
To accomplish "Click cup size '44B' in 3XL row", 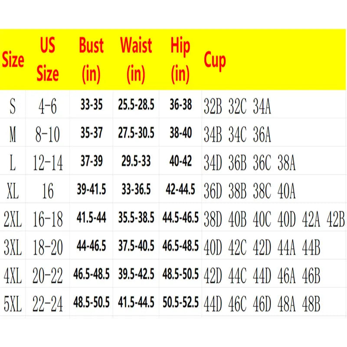I will click(311, 247).
